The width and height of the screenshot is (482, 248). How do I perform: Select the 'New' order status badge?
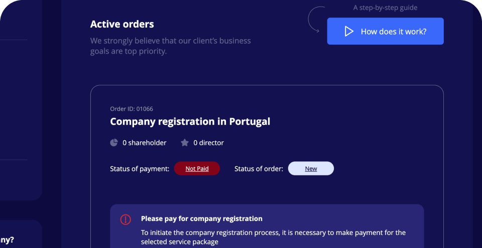click(311, 169)
